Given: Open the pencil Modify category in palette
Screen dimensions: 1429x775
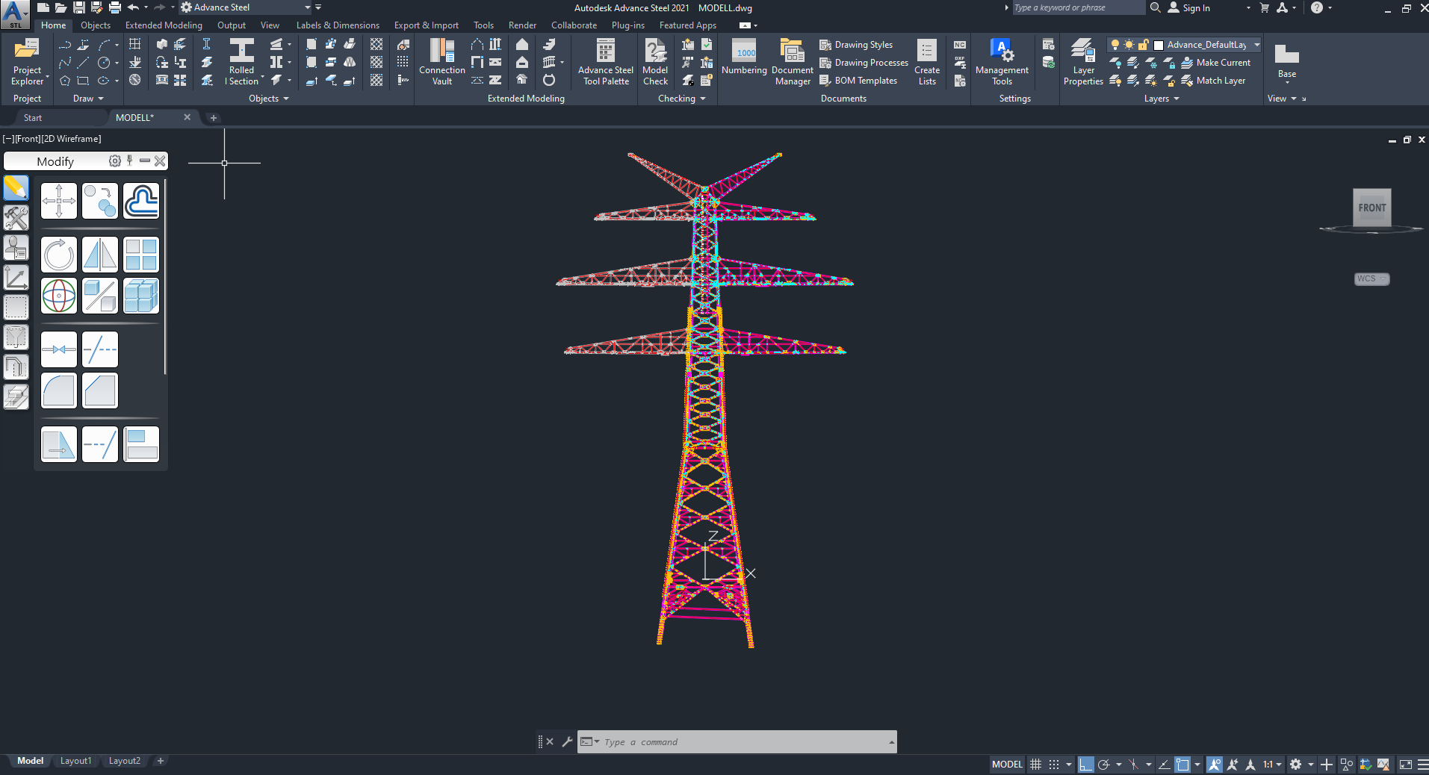Looking at the screenshot, I should pyautogui.click(x=16, y=187).
